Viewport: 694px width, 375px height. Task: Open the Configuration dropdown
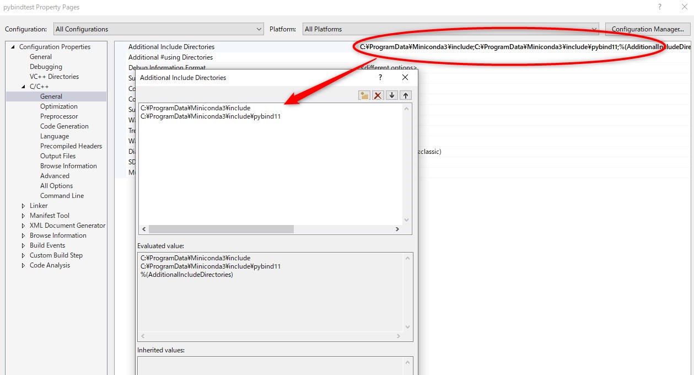(159, 29)
